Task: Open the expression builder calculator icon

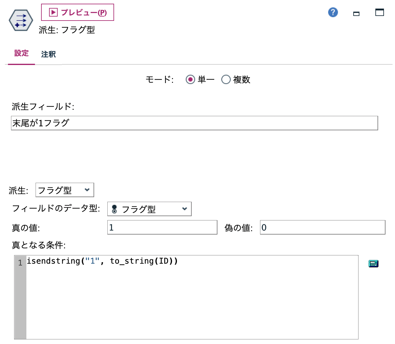Action: (x=373, y=263)
